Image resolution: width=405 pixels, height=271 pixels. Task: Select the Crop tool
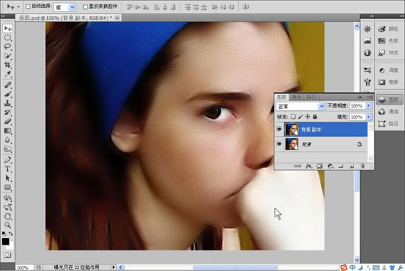pyautogui.click(x=7, y=65)
